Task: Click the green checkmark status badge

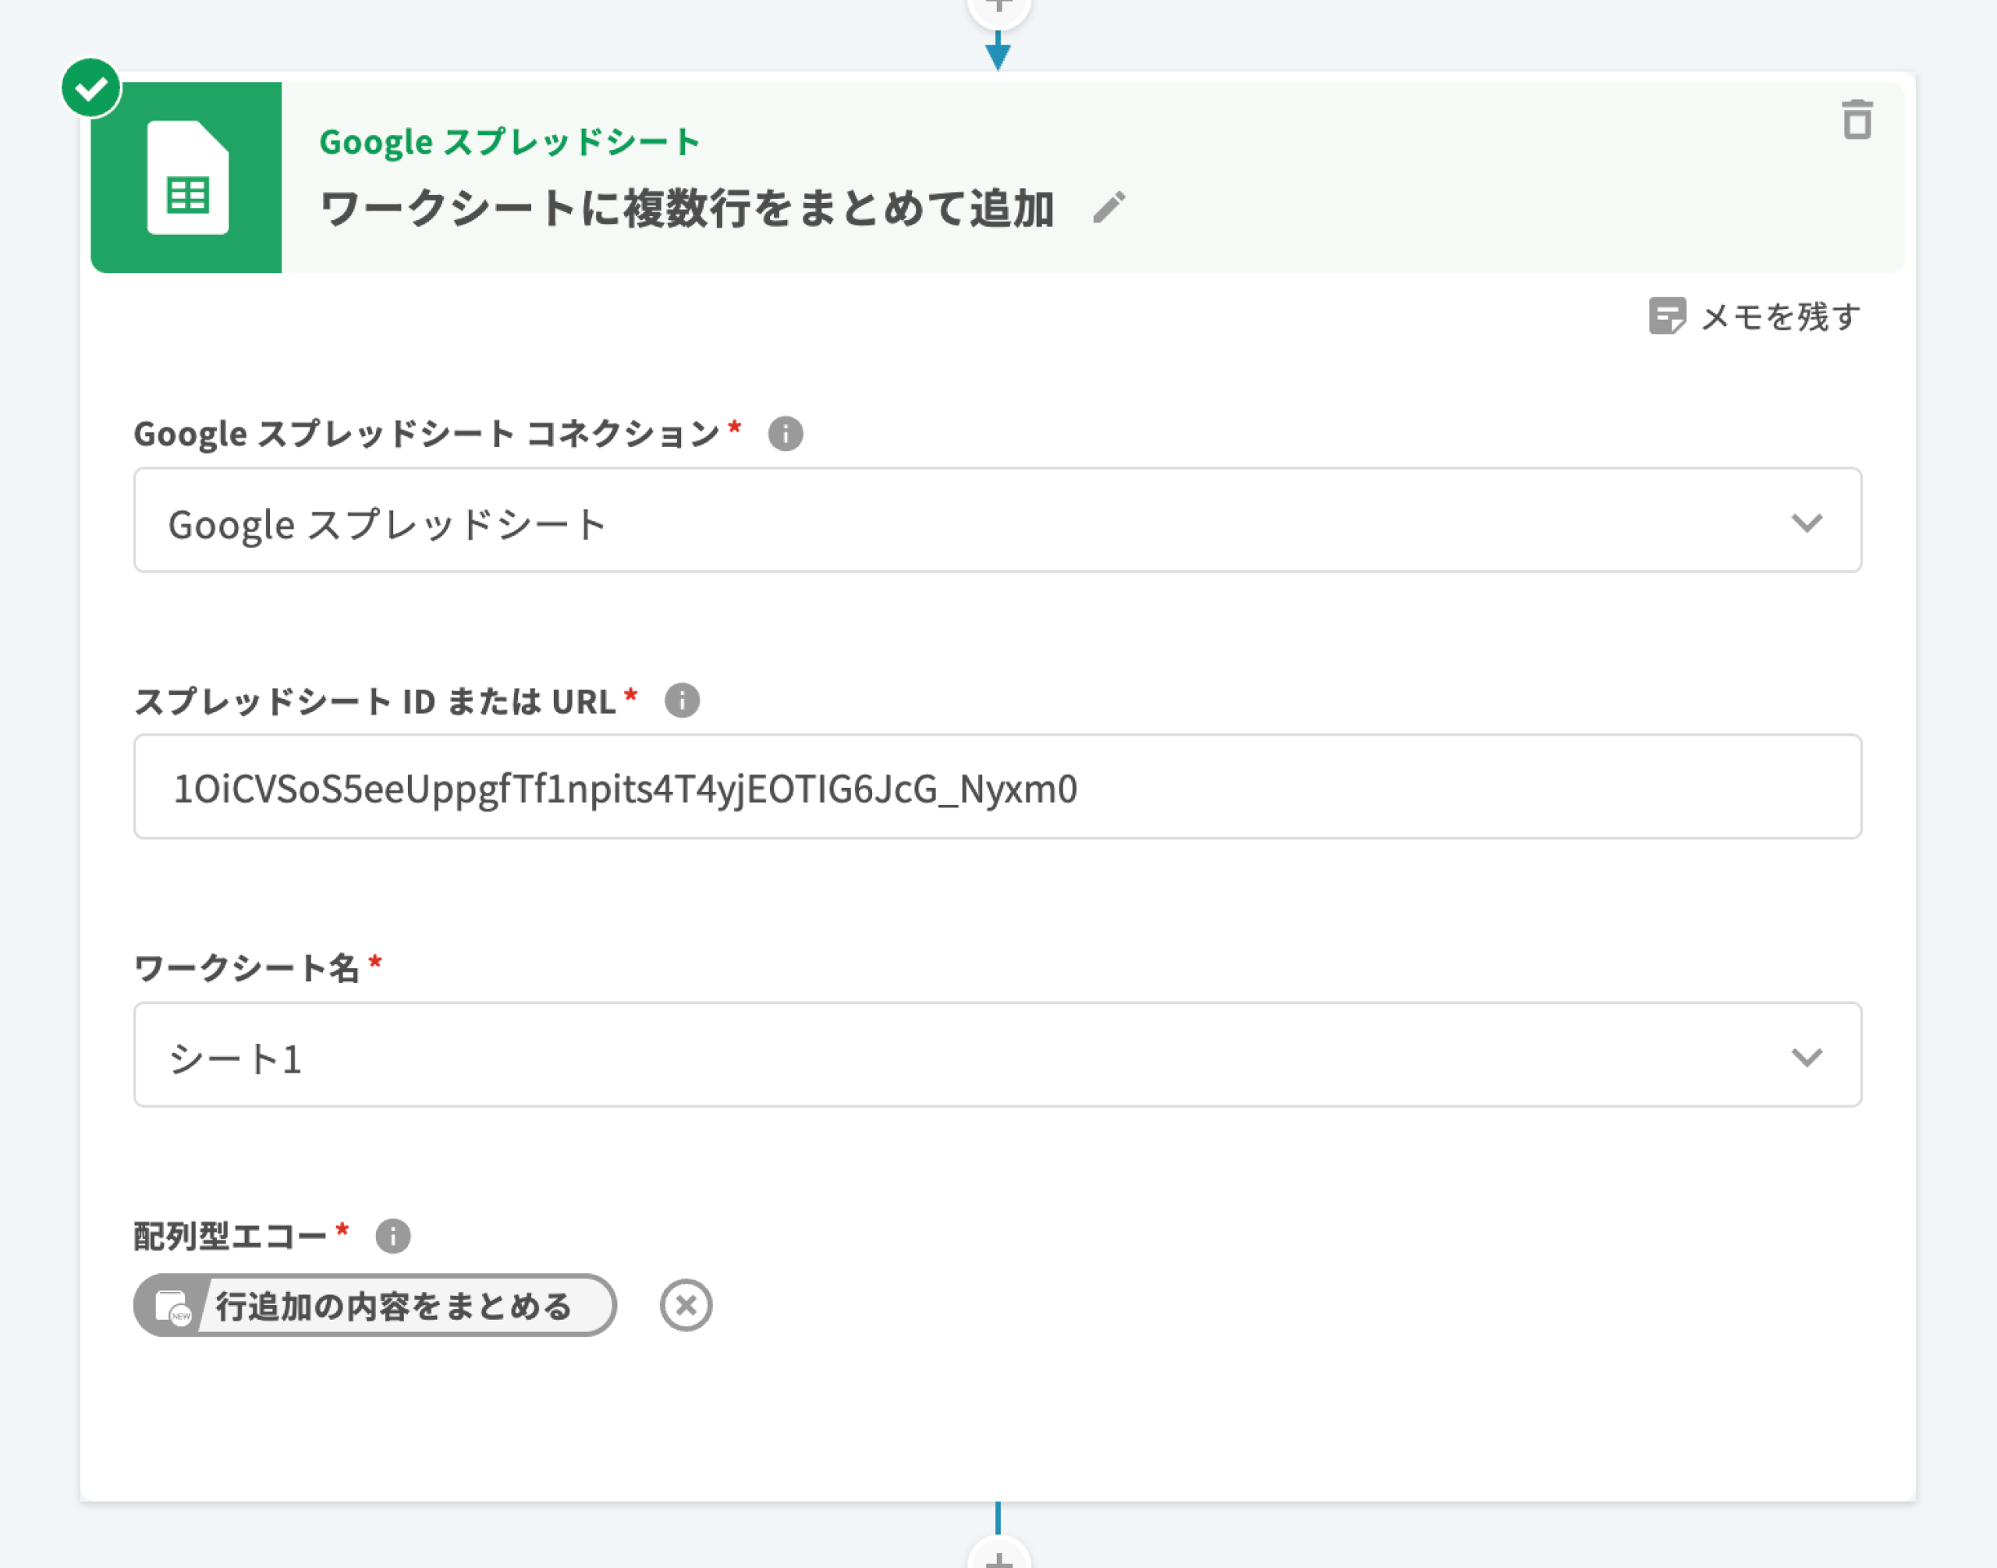Action: tap(90, 88)
